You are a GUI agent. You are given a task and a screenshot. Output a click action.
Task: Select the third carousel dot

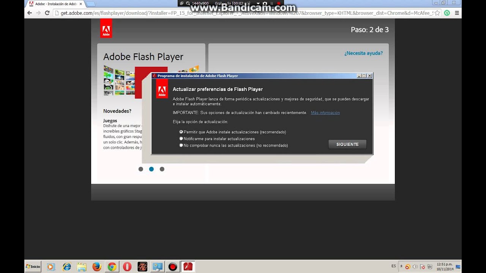pos(162,169)
